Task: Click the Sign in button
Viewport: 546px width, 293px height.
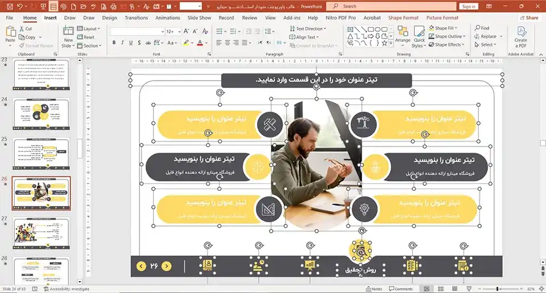Action: coord(469,6)
